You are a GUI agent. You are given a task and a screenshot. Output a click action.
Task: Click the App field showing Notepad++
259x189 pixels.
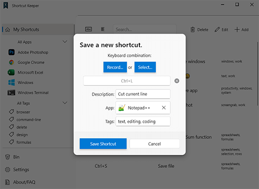[143, 108]
